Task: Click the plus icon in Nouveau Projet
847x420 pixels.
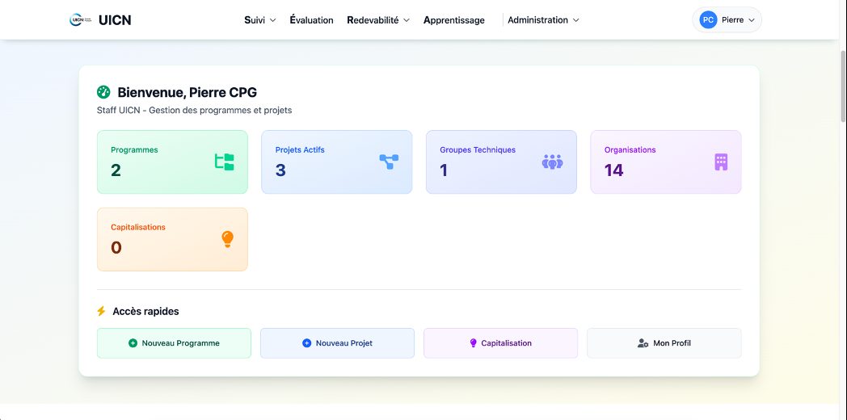Action: (x=307, y=342)
